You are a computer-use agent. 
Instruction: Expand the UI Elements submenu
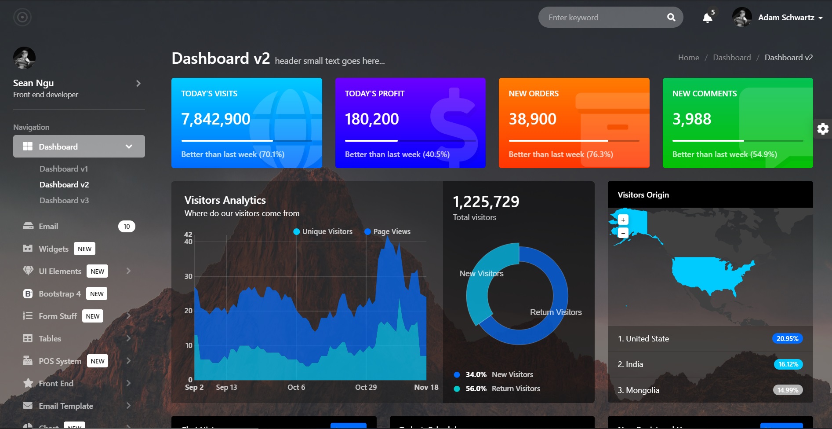(128, 271)
